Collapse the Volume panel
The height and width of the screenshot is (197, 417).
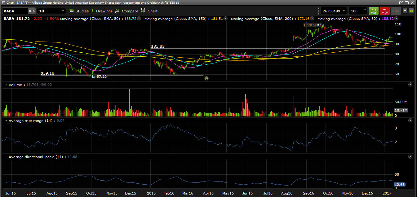(6, 85)
